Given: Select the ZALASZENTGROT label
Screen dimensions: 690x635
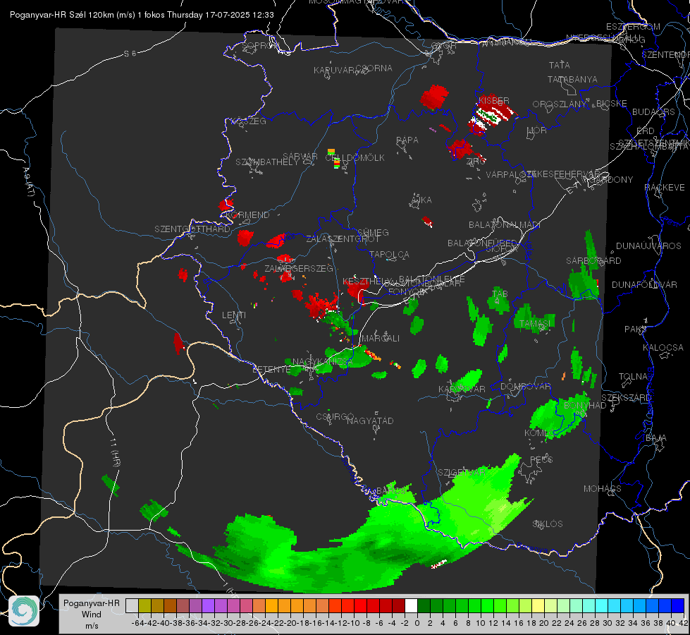Looking at the screenshot, I should pos(343,239).
